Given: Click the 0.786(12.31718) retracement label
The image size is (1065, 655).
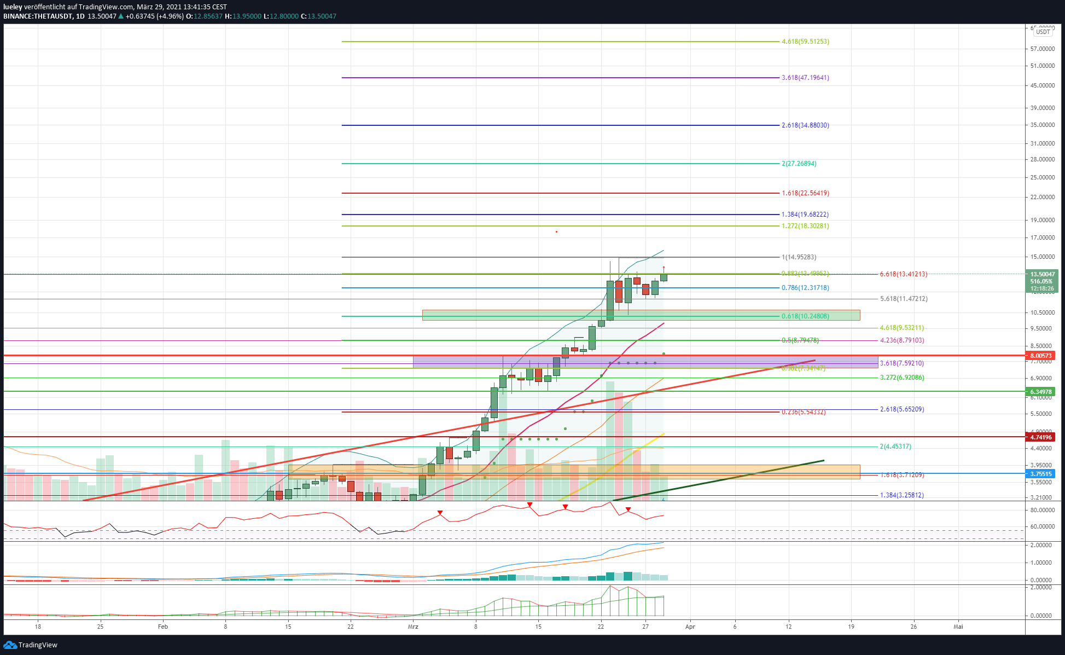Looking at the screenshot, I should click(x=805, y=288).
